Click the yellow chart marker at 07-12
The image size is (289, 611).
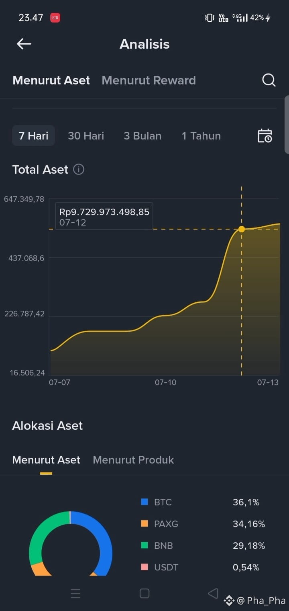coord(242,229)
